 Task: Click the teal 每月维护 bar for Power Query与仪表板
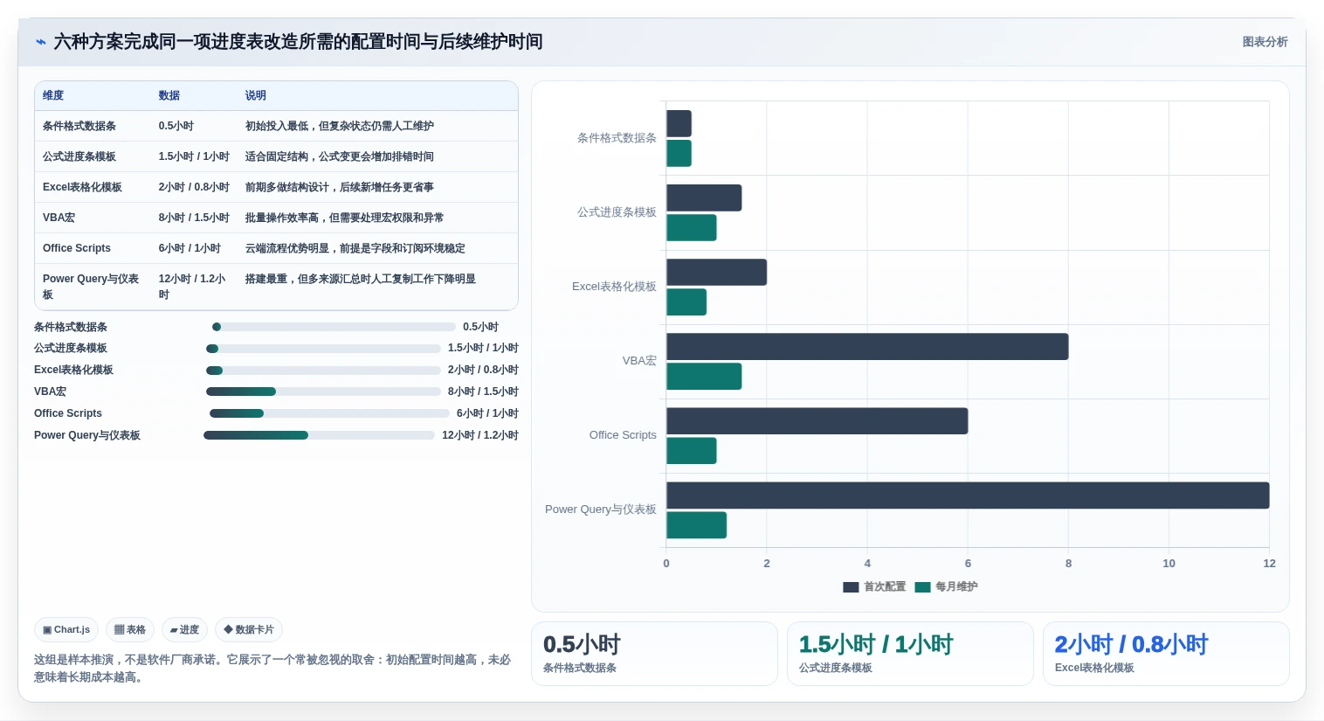click(x=696, y=525)
